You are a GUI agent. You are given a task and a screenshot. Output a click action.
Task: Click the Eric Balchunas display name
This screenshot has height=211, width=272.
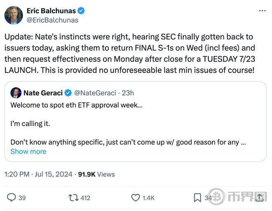51,11
